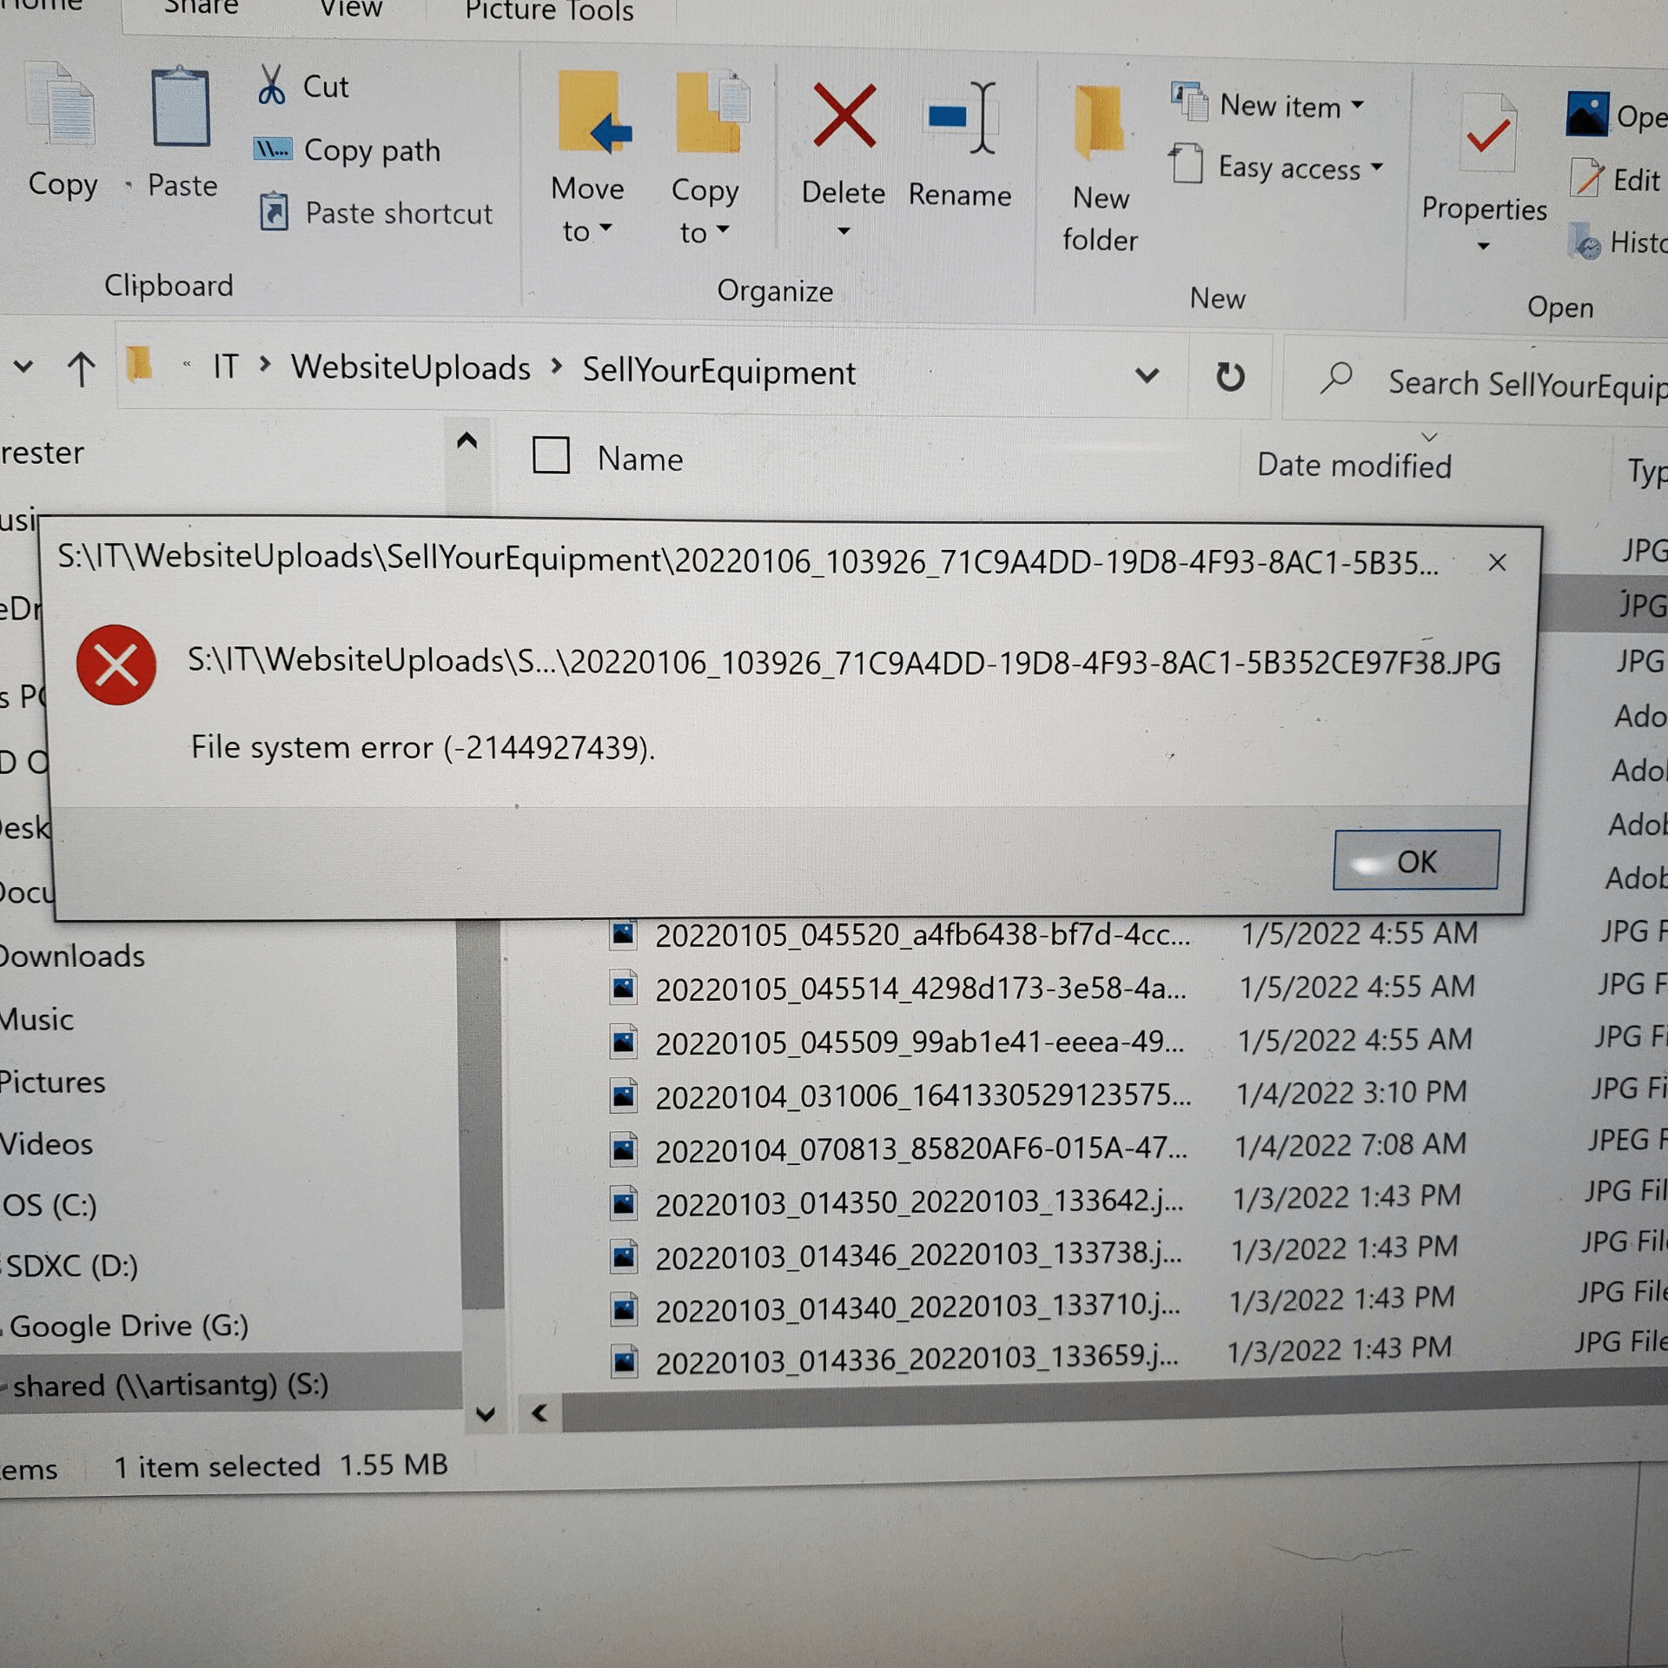
Task: Click the New folder icon
Action: pos(1099,122)
